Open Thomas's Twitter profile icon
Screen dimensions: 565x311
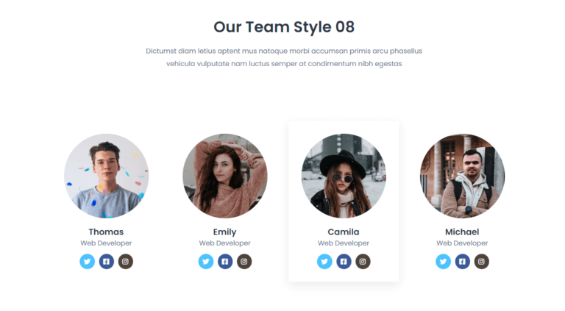(x=88, y=261)
